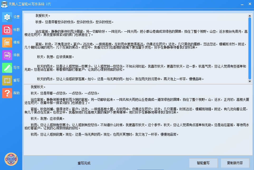Minimize the 天凯 AI写作系统 window
The height and width of the screenshot is (170, 254).
coord(242,4)
